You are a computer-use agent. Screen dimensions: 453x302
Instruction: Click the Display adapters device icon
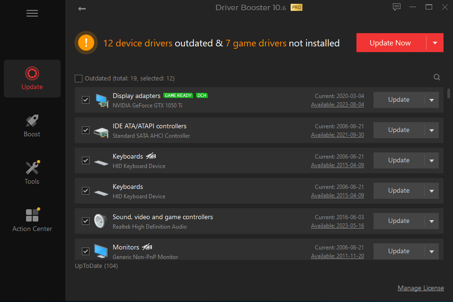click(x=102, y=100)
